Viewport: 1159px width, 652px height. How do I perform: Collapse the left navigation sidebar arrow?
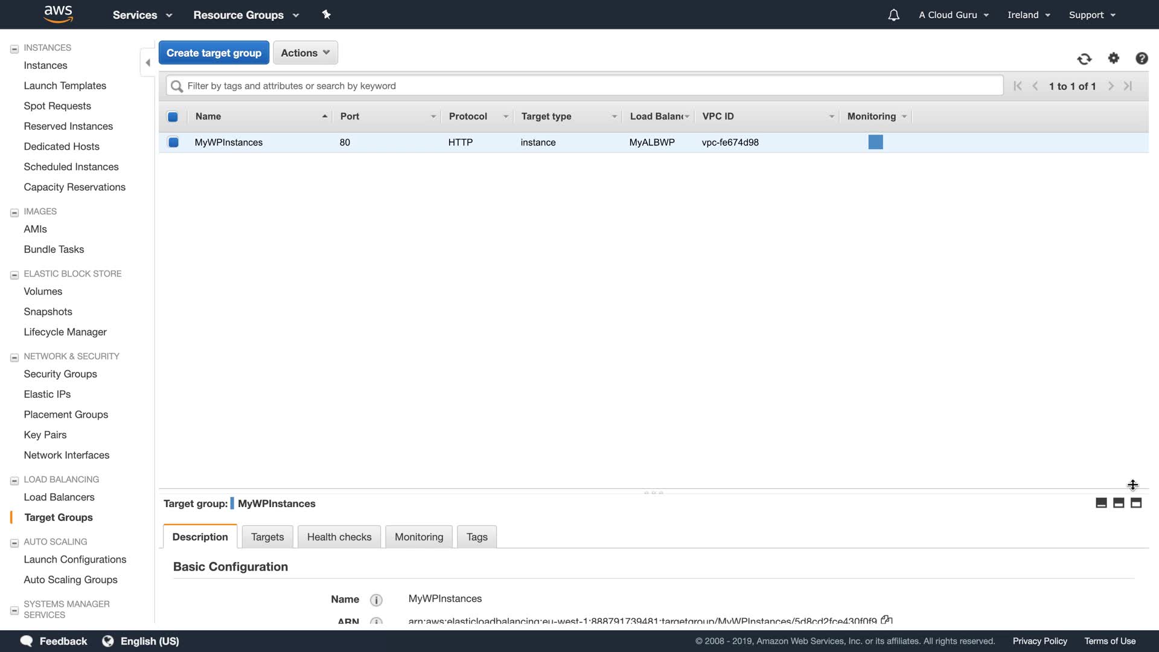(148, 63)
